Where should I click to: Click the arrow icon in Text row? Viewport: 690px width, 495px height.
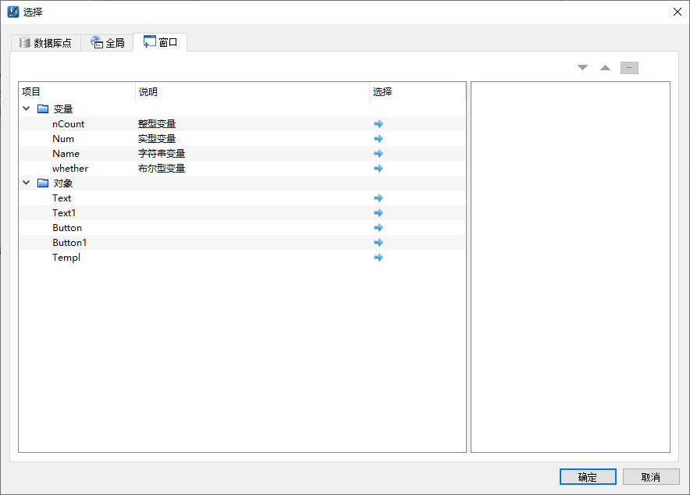[x=378, y=198]
